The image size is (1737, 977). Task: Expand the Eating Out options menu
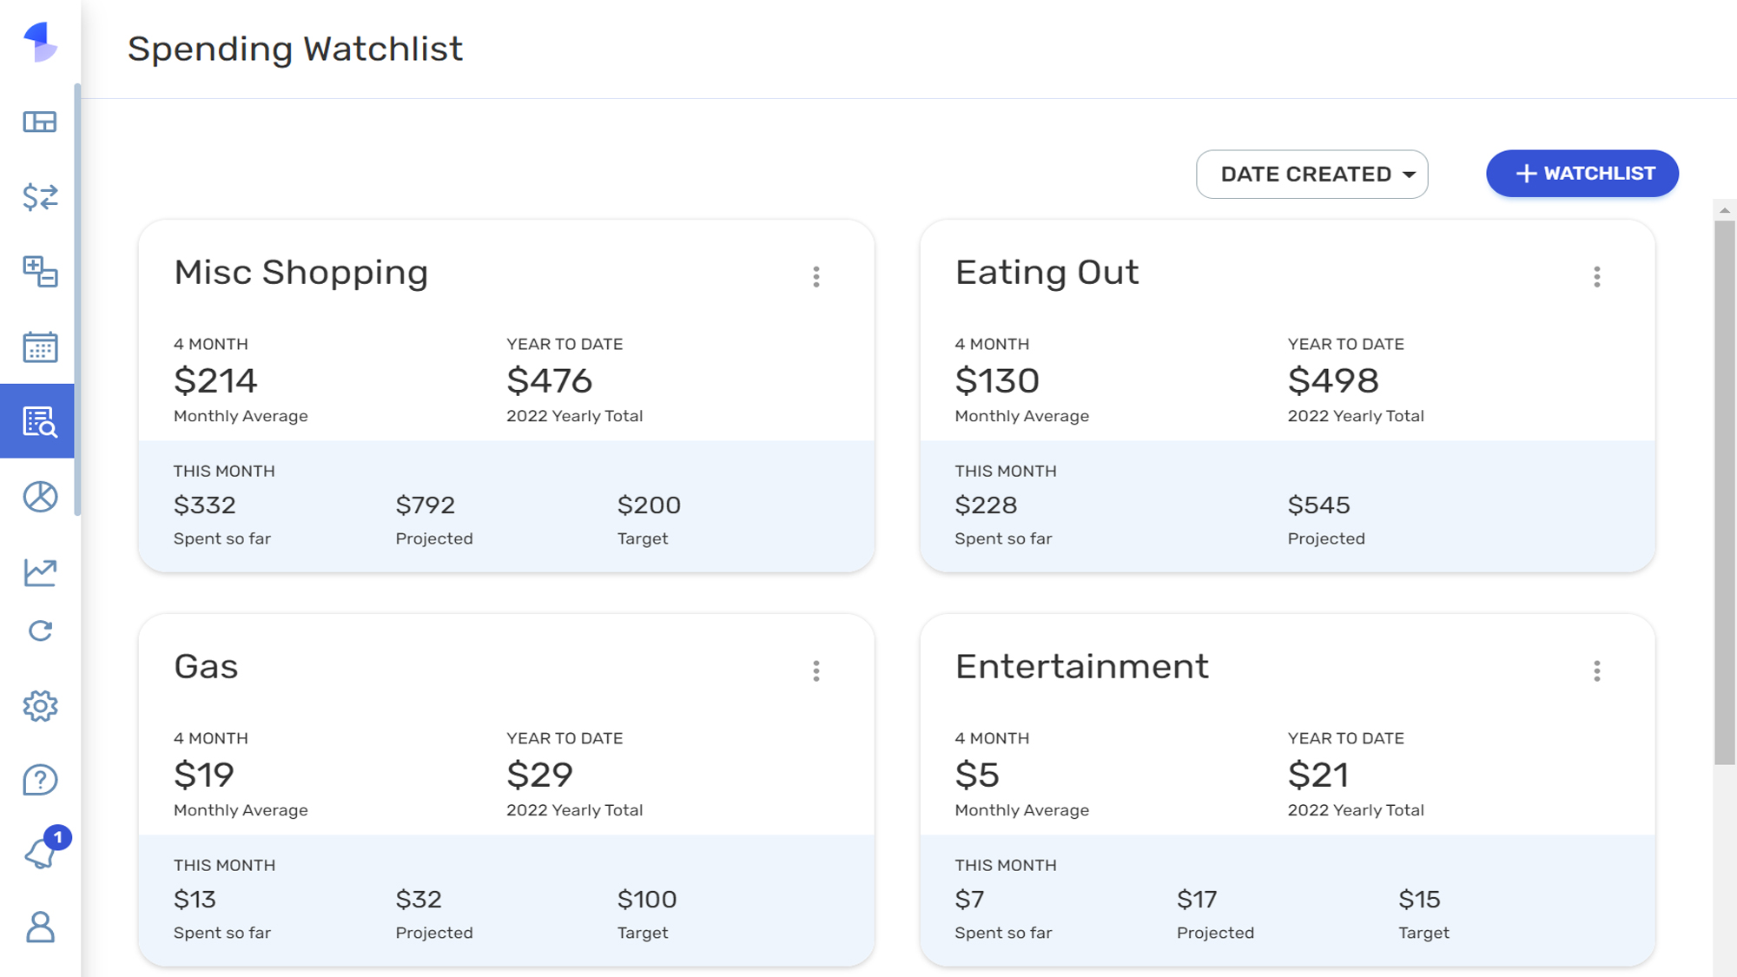coord(1597,277)
